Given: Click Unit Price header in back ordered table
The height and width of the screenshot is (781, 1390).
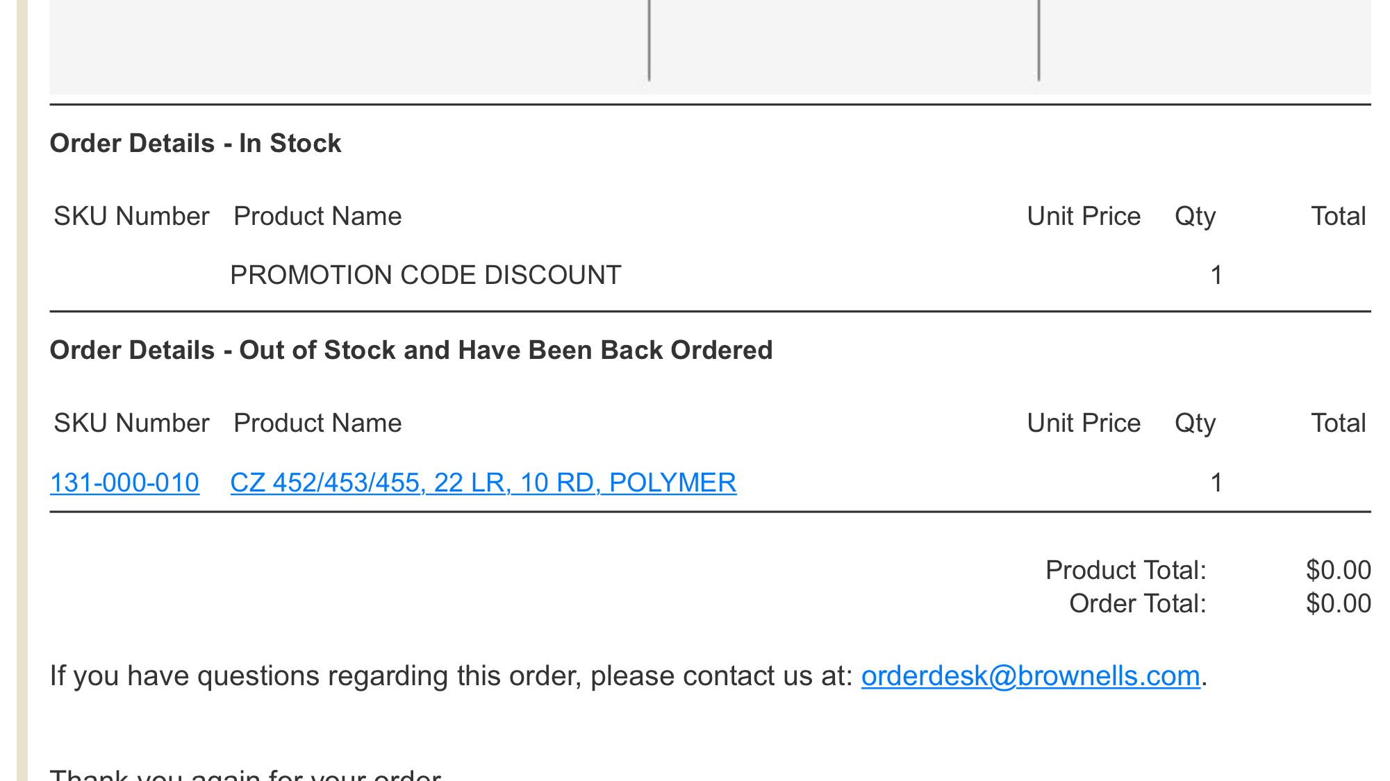Looking at the screenshot, I should (x=1084, y=423).
